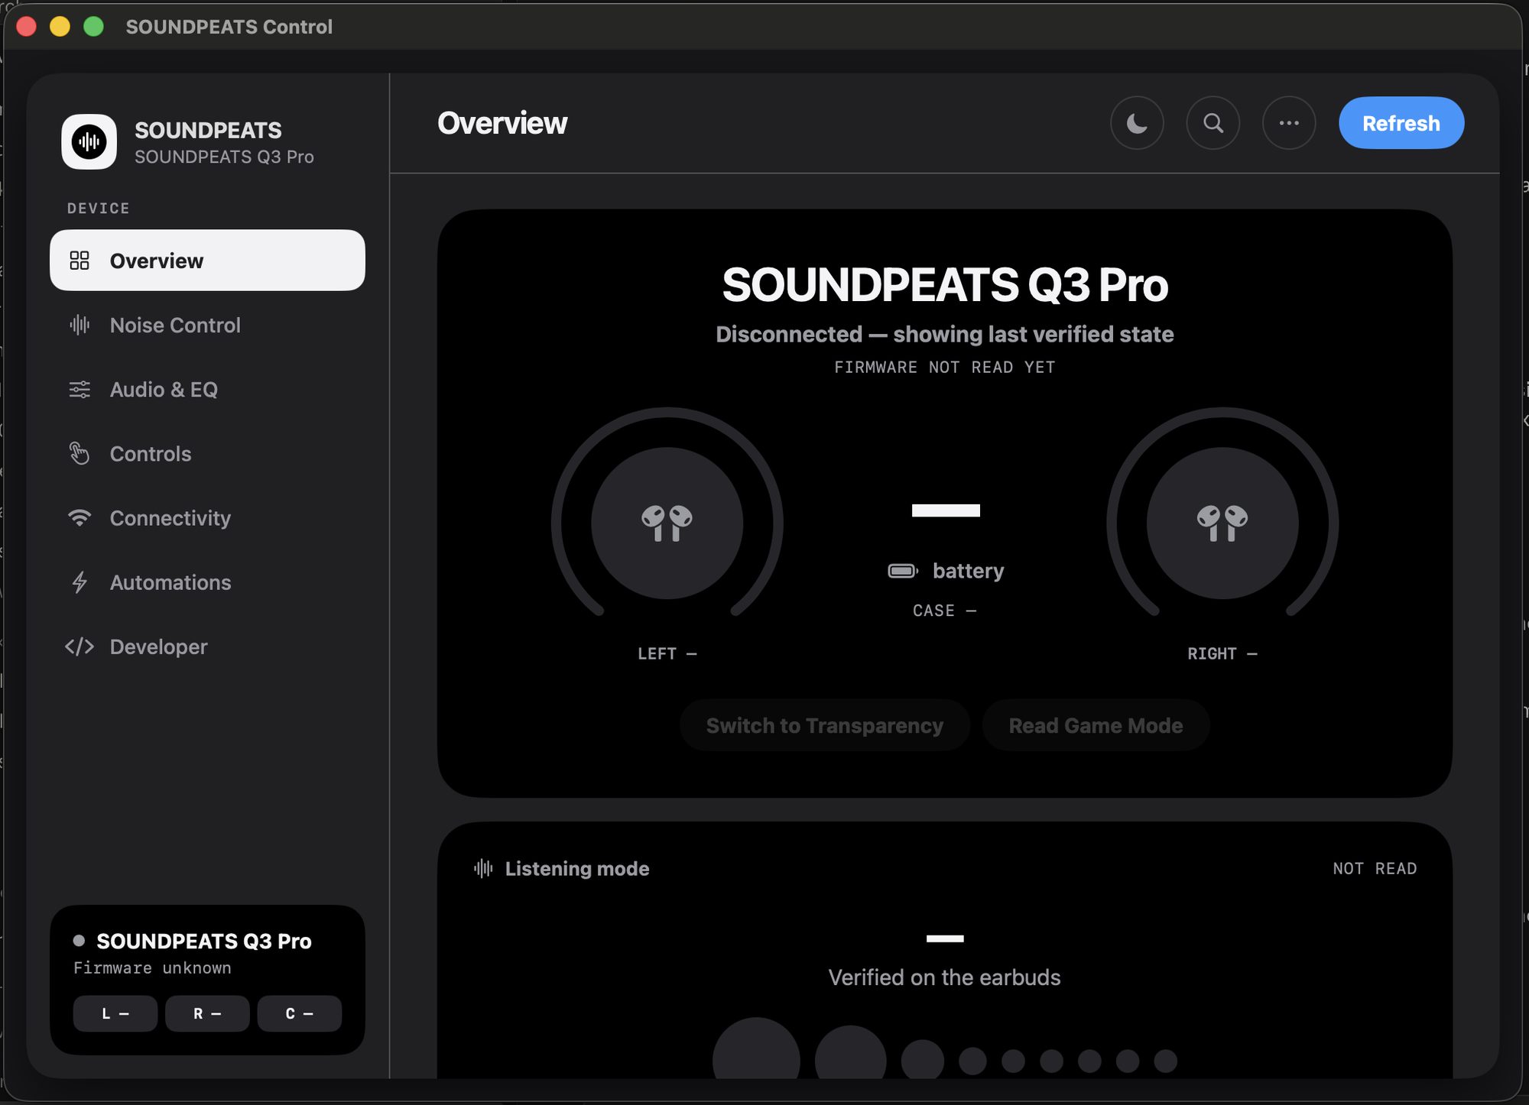Click the 'CASE —' label
Image resolution: width=1529 pixels, height=1105 pixels.
[945, 611]
